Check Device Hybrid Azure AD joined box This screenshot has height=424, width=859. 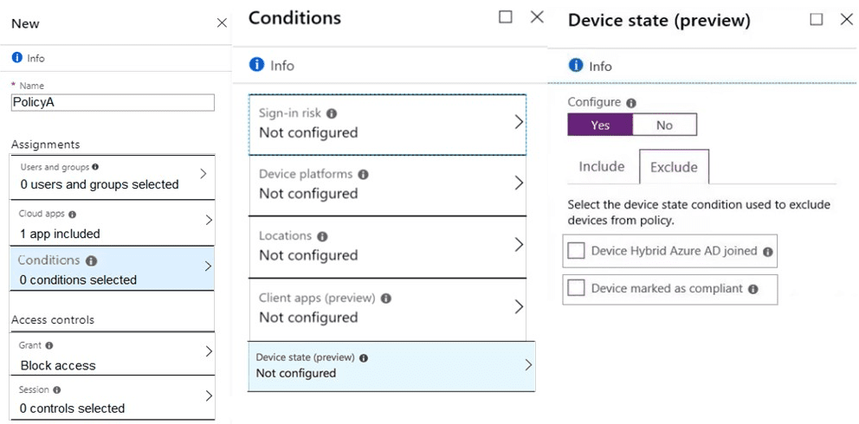[577, 251]
